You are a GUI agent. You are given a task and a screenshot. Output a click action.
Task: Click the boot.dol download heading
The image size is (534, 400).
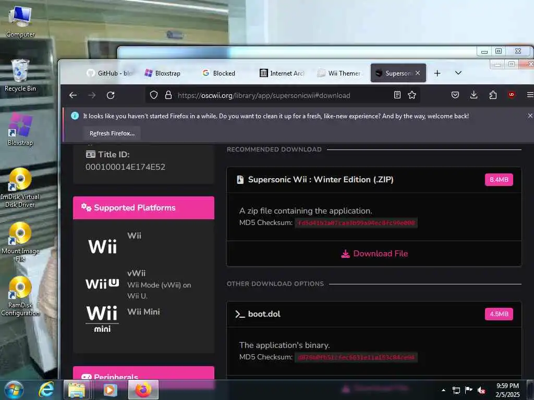pyautogui.click(x=264, y=314)
